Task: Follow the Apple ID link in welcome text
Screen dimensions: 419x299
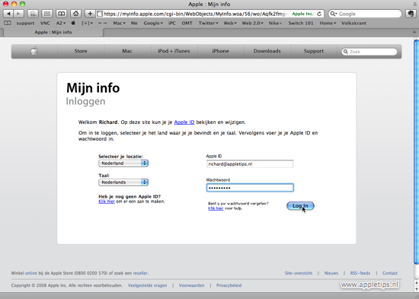Action: 184,122
